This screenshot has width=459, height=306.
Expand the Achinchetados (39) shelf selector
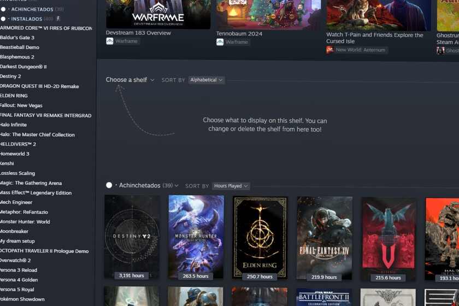tap(149, 185)
